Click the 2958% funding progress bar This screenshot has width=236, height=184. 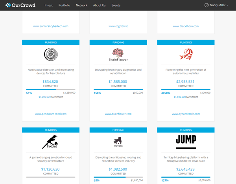pyautogui.click(x=186, y=89)
